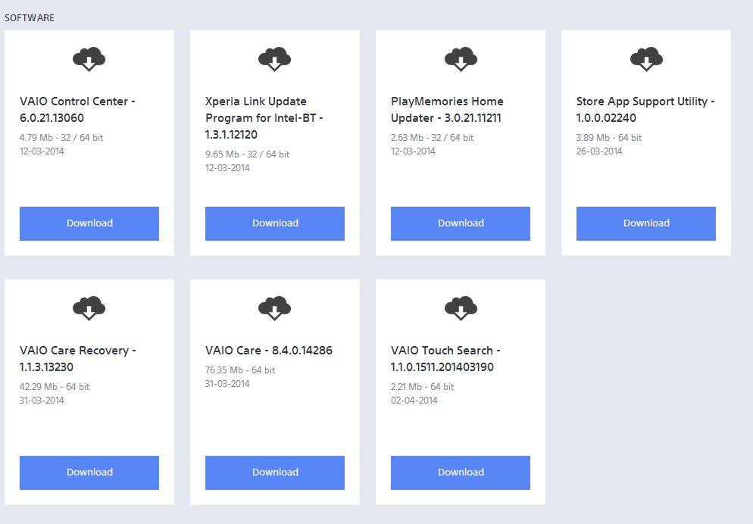This screenshot has width=753, height=524.
Task: Click cloud icon on Store App Support Utility
Action: (x=645, y=58)
